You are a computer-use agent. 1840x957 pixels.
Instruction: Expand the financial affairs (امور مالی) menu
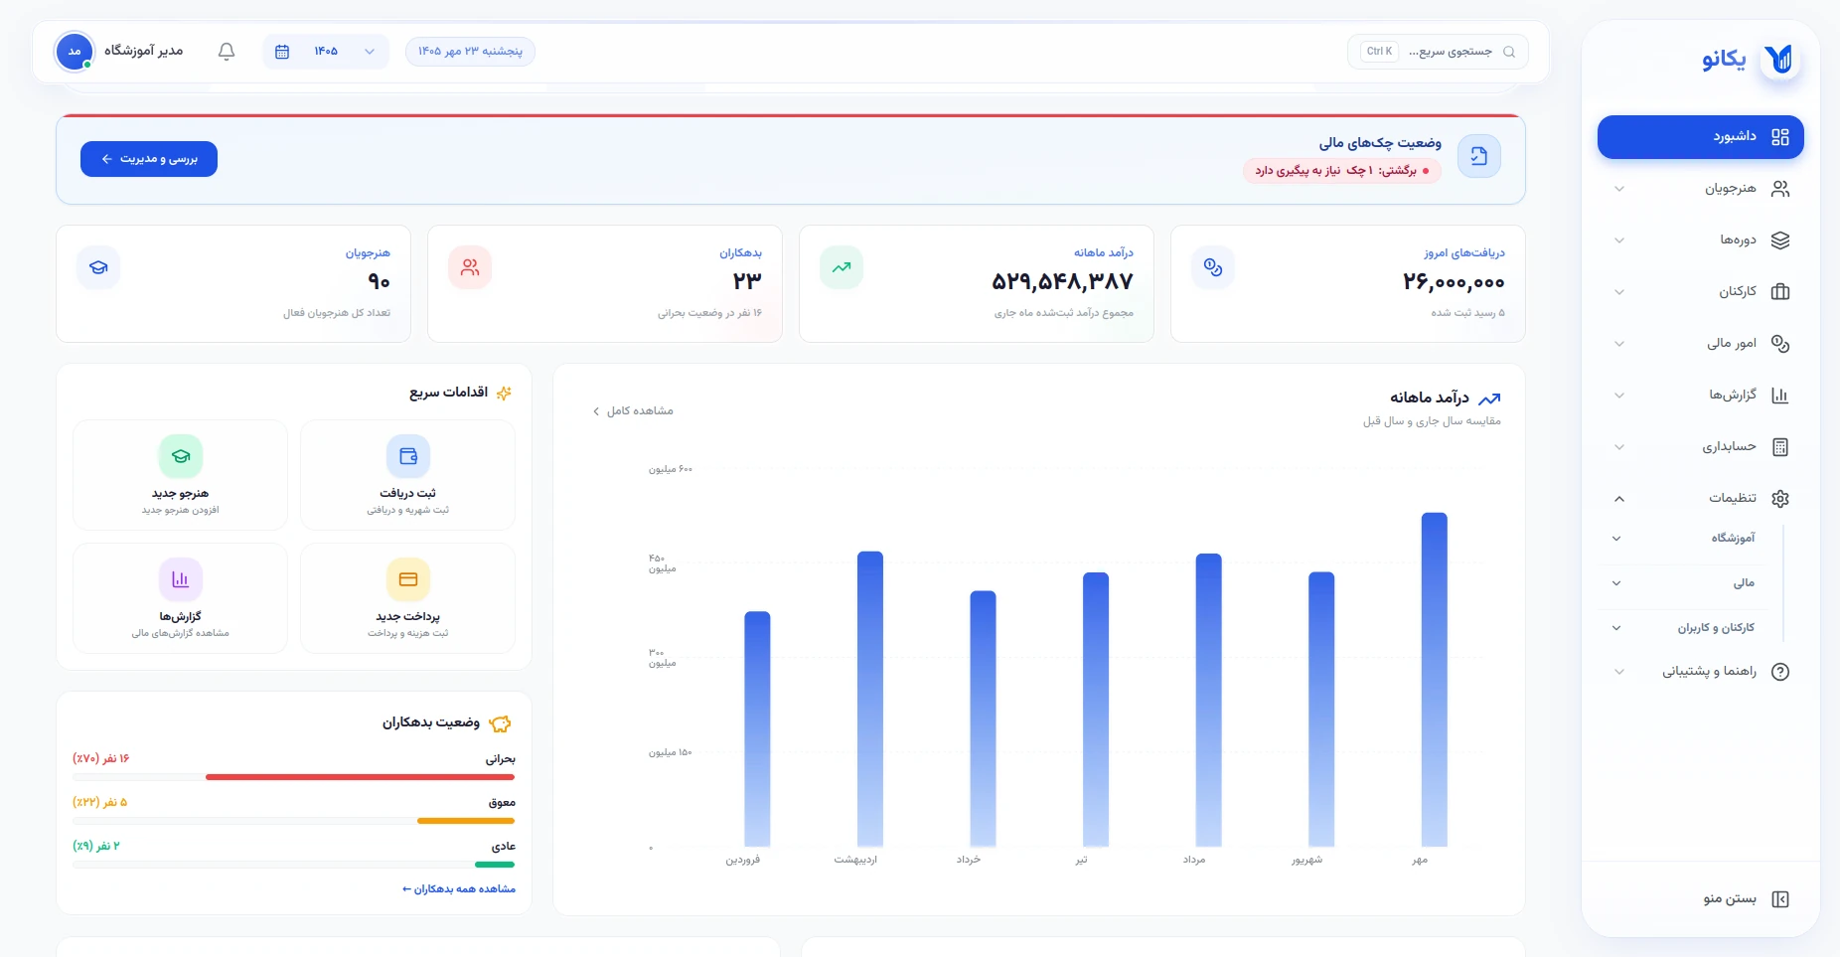(x=1700, y=344)
